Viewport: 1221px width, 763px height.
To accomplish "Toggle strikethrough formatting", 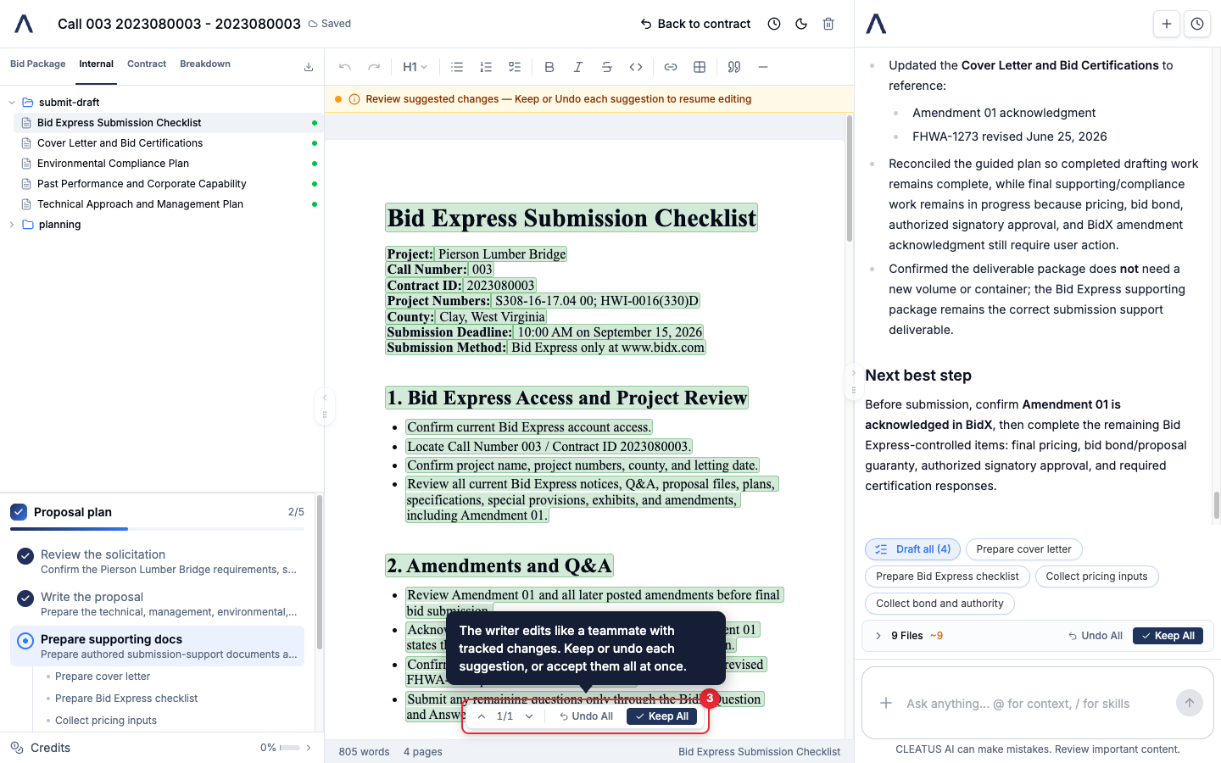I will [607, 67].
